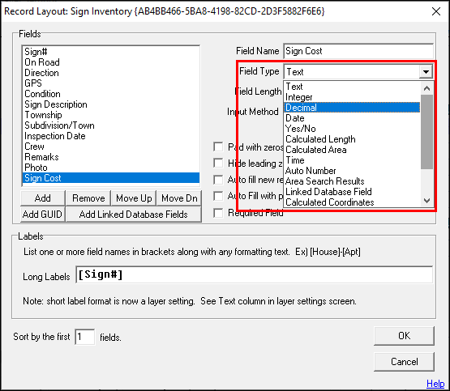Close the Record Layout dialog

coord(436,11)
